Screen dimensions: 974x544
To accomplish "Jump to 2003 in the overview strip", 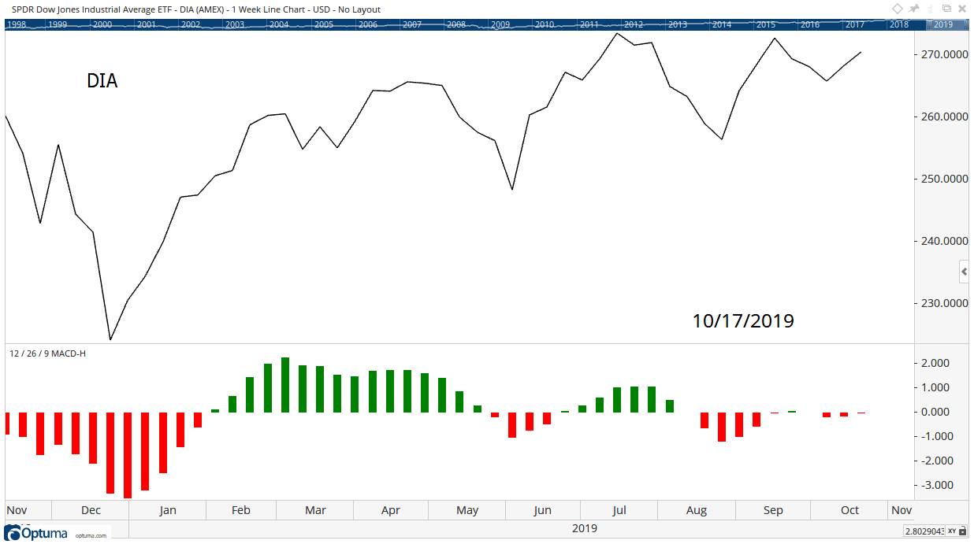I will [x=235, y=24].
